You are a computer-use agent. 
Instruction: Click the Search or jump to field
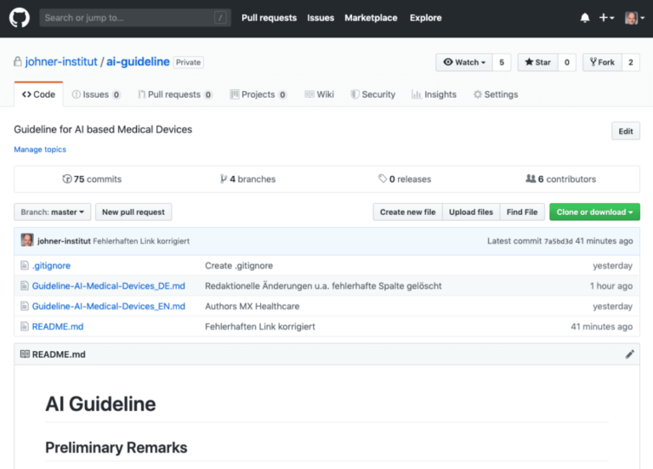point(134,18)
